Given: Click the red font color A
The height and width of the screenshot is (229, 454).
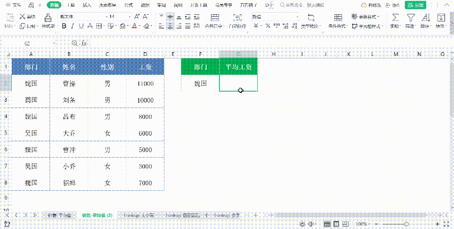Looking at the screenshot, I should point(134,26).
